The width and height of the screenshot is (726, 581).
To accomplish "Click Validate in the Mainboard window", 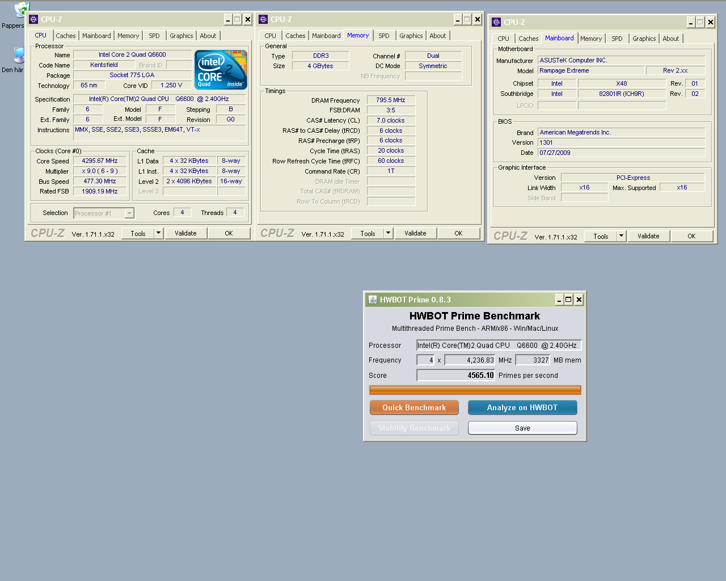I will (x=648, y=236).
